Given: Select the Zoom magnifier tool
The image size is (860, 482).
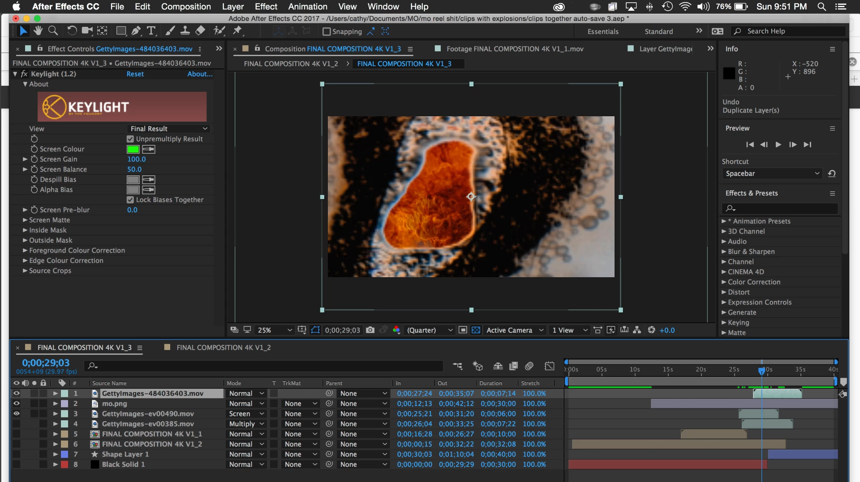Looking at the screenshot, I should click(53, 30).
